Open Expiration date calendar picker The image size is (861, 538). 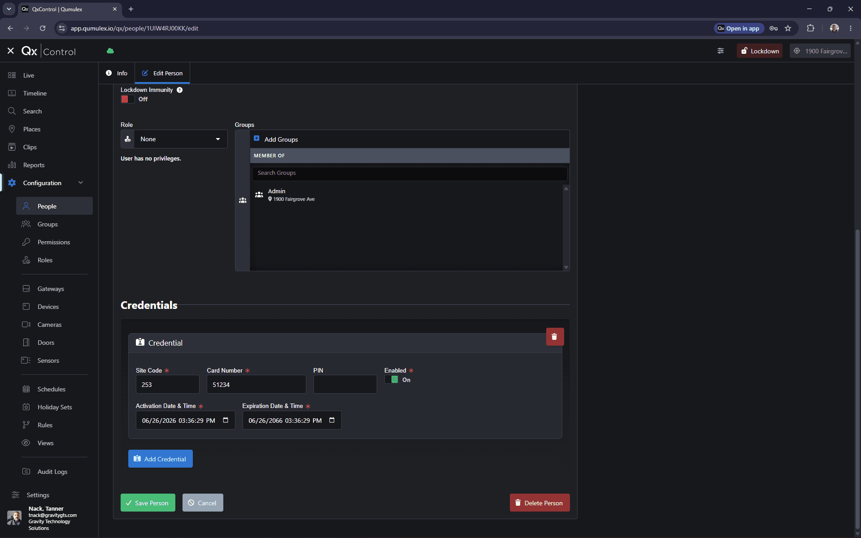[332, 421]
